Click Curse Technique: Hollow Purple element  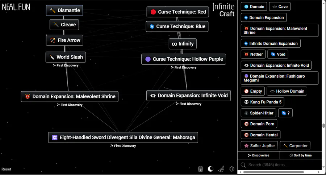coord(184,59)
